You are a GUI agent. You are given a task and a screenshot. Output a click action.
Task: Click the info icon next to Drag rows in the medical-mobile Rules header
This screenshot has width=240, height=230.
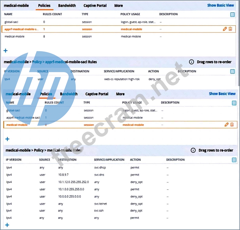193,150
